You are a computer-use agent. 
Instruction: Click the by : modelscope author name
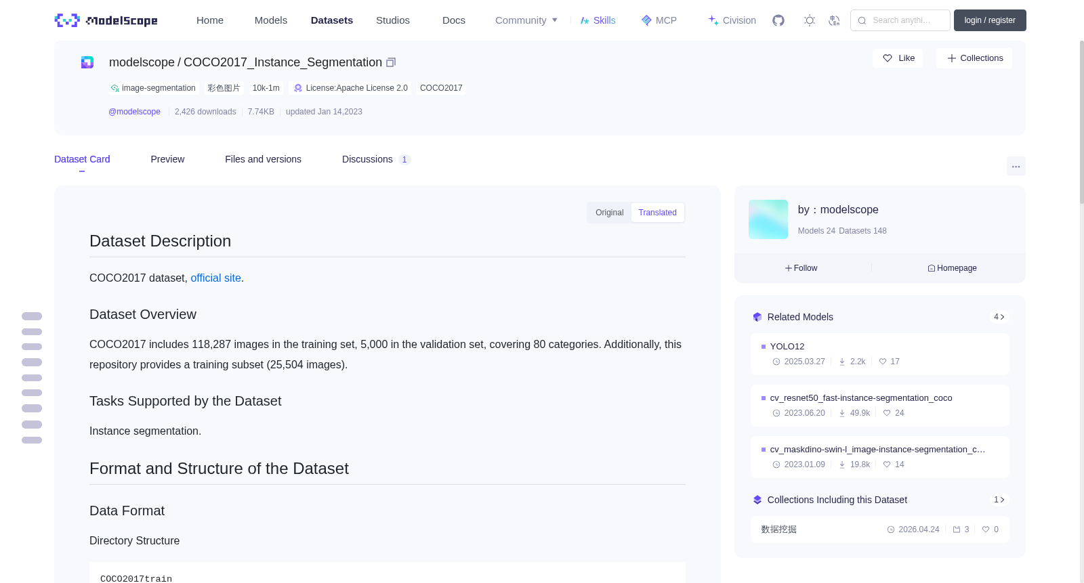click(x=838, y=210)
